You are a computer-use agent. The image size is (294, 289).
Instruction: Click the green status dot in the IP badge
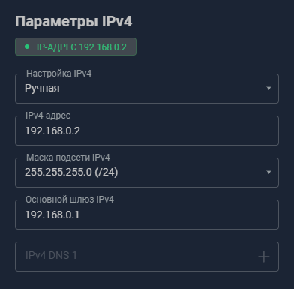(27, 47)
